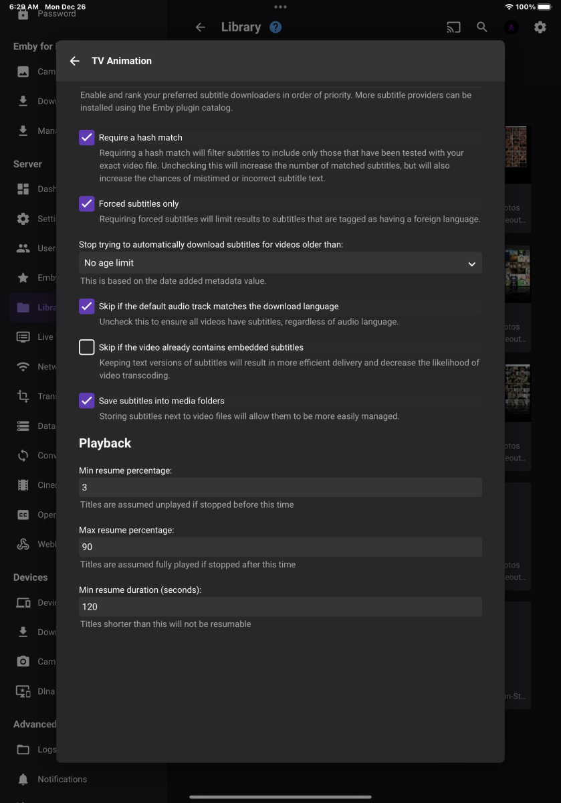This screenshot has width=561, height=803.
Task: Select the Logs sidebar menu item
Action: (x=47, y=749)
